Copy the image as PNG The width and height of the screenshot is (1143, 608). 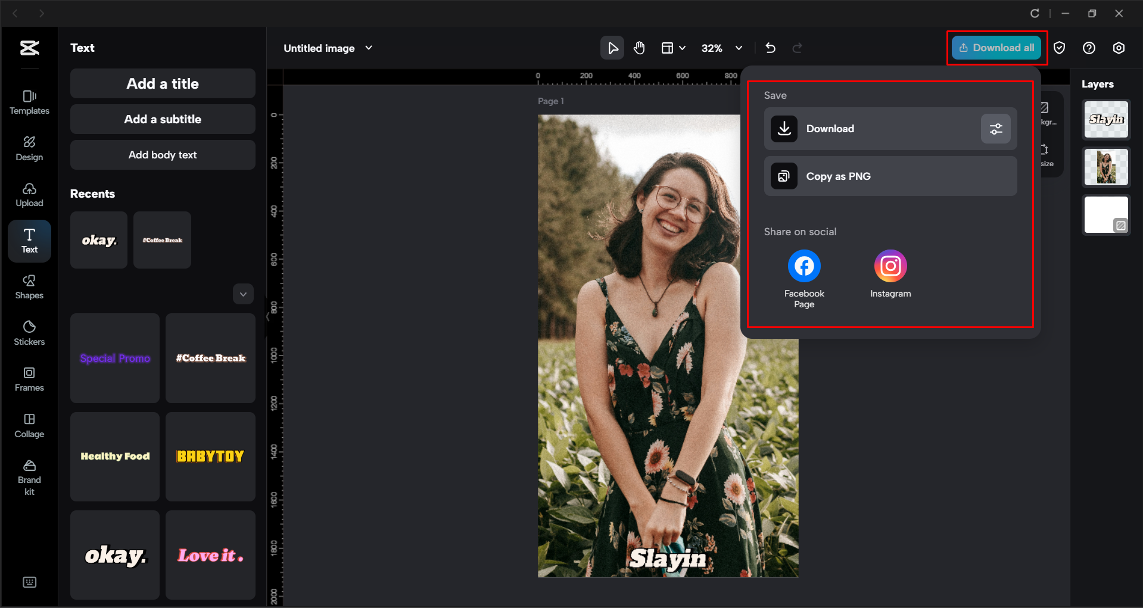(x=890, y=176)
